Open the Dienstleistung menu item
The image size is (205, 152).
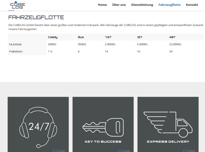(142, 5)
